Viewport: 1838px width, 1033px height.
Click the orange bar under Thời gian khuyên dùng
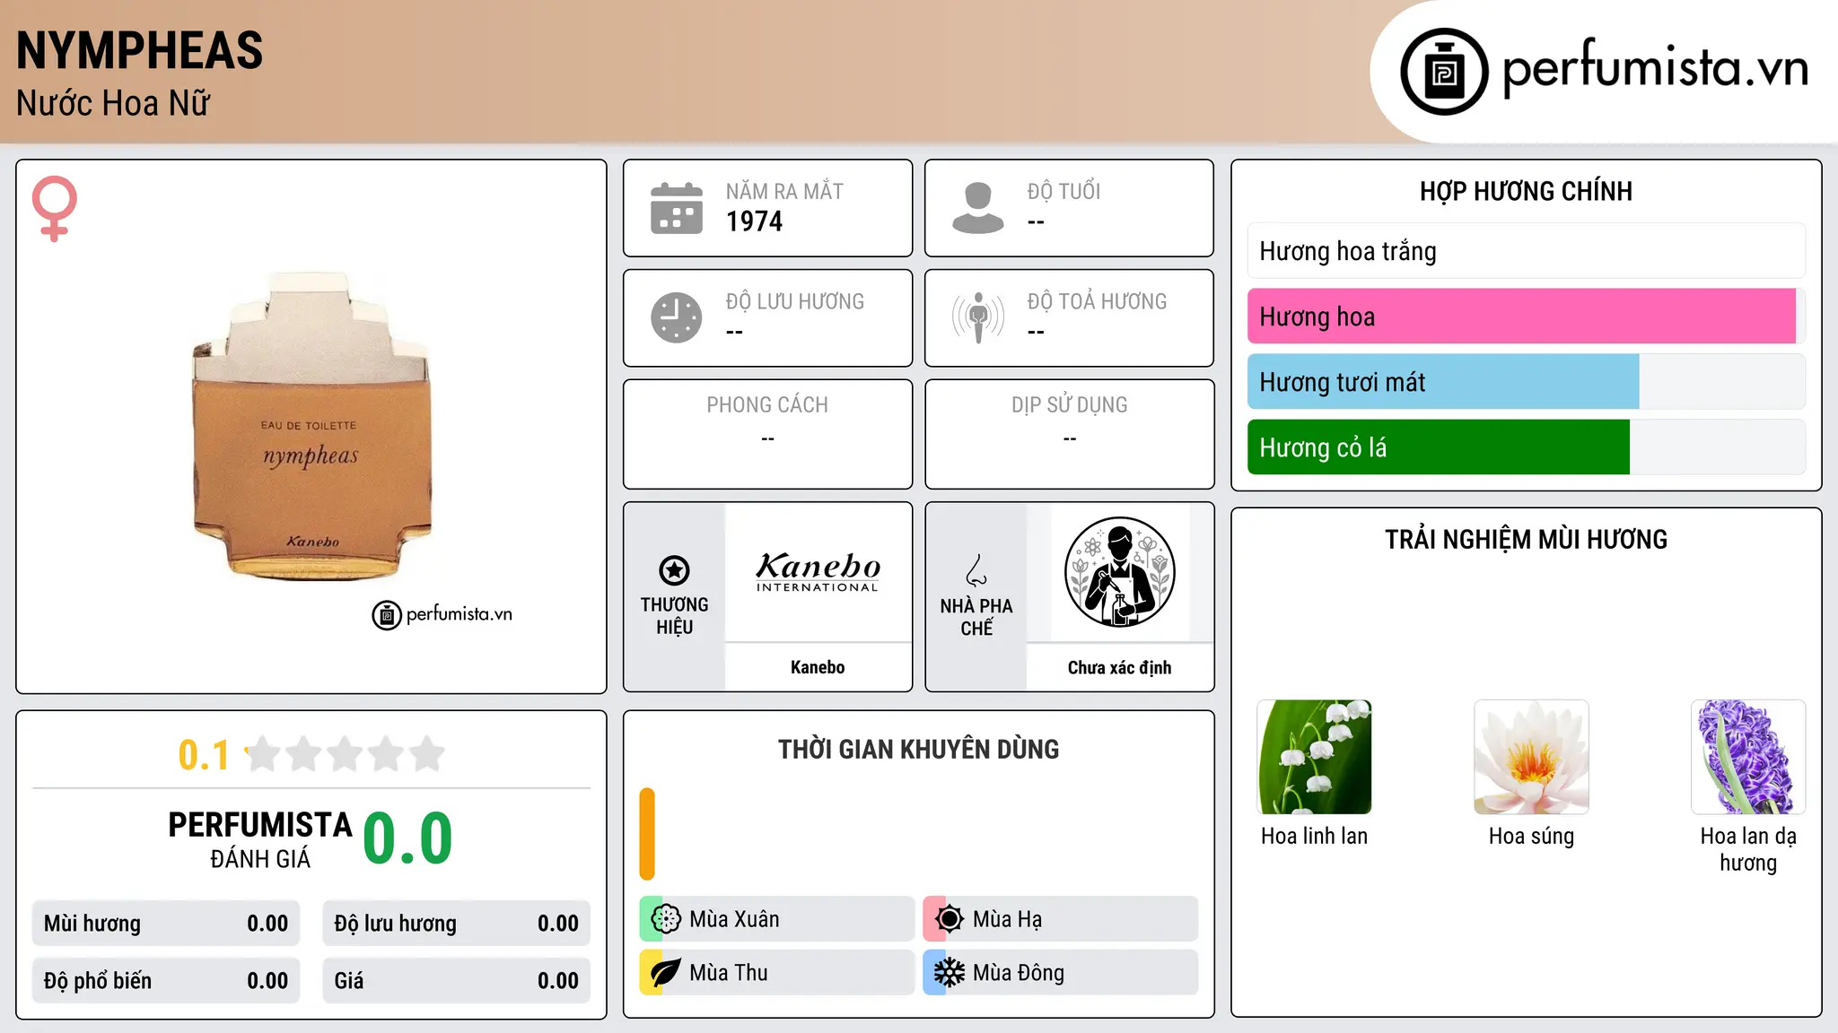pos(647,834)
